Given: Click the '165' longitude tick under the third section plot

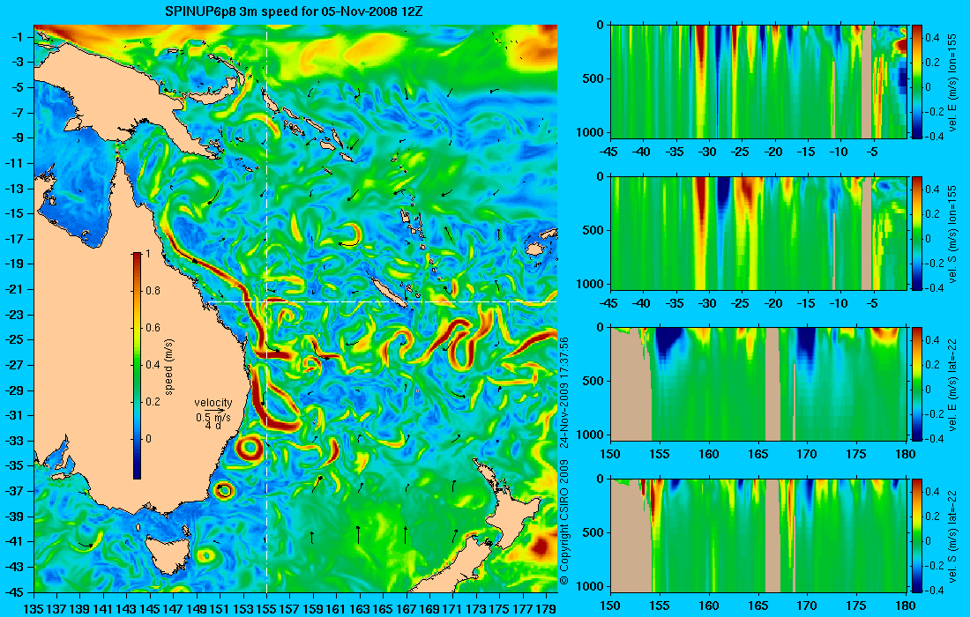Looking at the screenshot, I should pos(757,455).
